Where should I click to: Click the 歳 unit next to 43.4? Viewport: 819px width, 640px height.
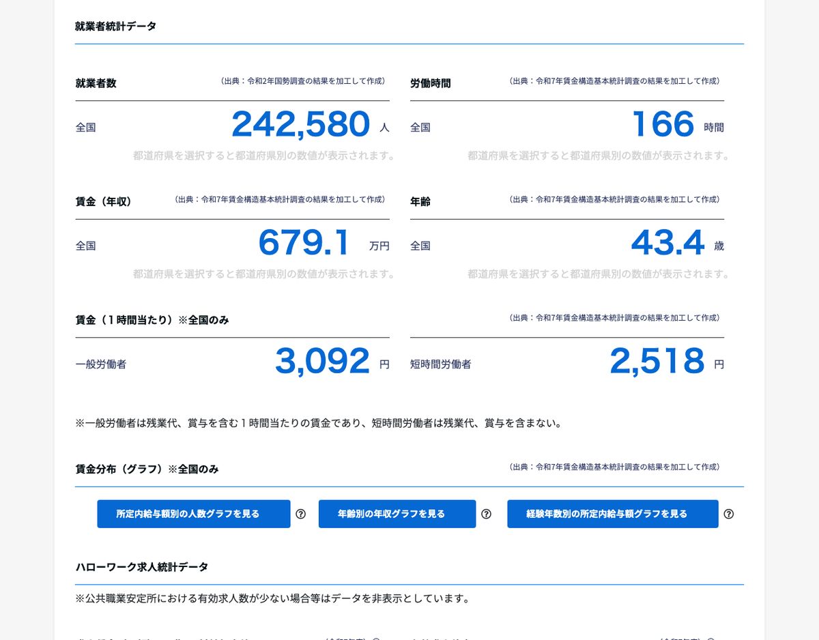pyautogui.click(x=719, y=246)
